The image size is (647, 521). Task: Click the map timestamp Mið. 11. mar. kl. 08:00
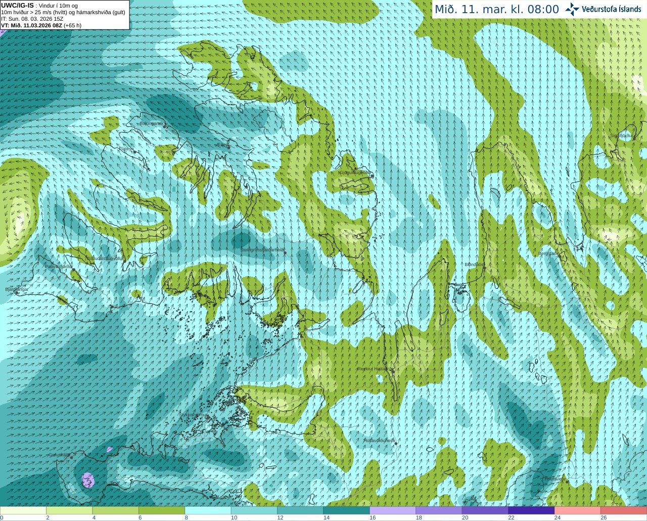(497, 9)
